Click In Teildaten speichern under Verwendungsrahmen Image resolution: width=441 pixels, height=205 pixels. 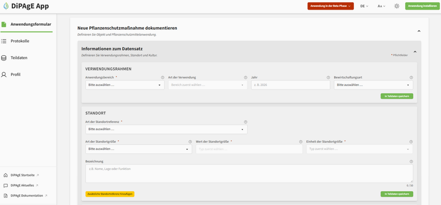pos(397,96)
